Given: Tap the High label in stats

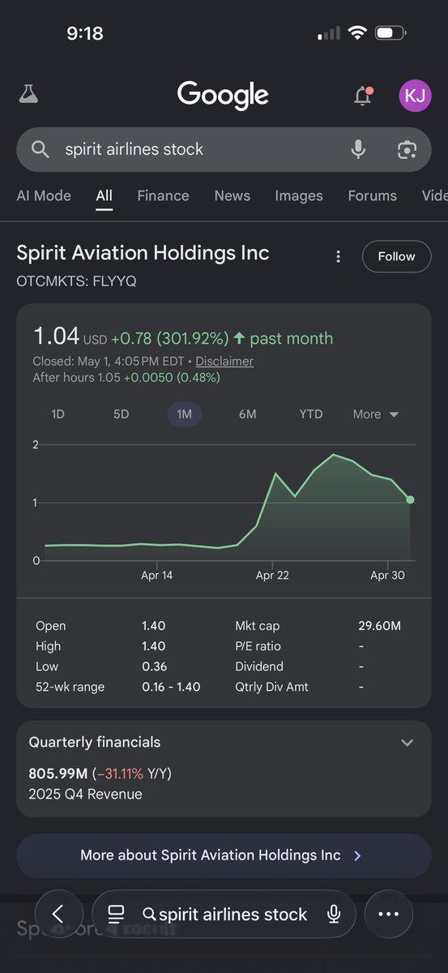Looking at the screenshot, I should (x=48, y=646).
